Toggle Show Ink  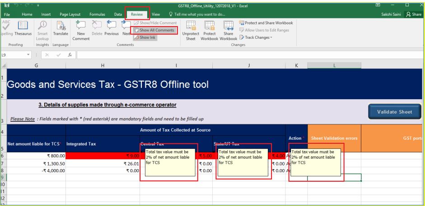click(145, 37)
